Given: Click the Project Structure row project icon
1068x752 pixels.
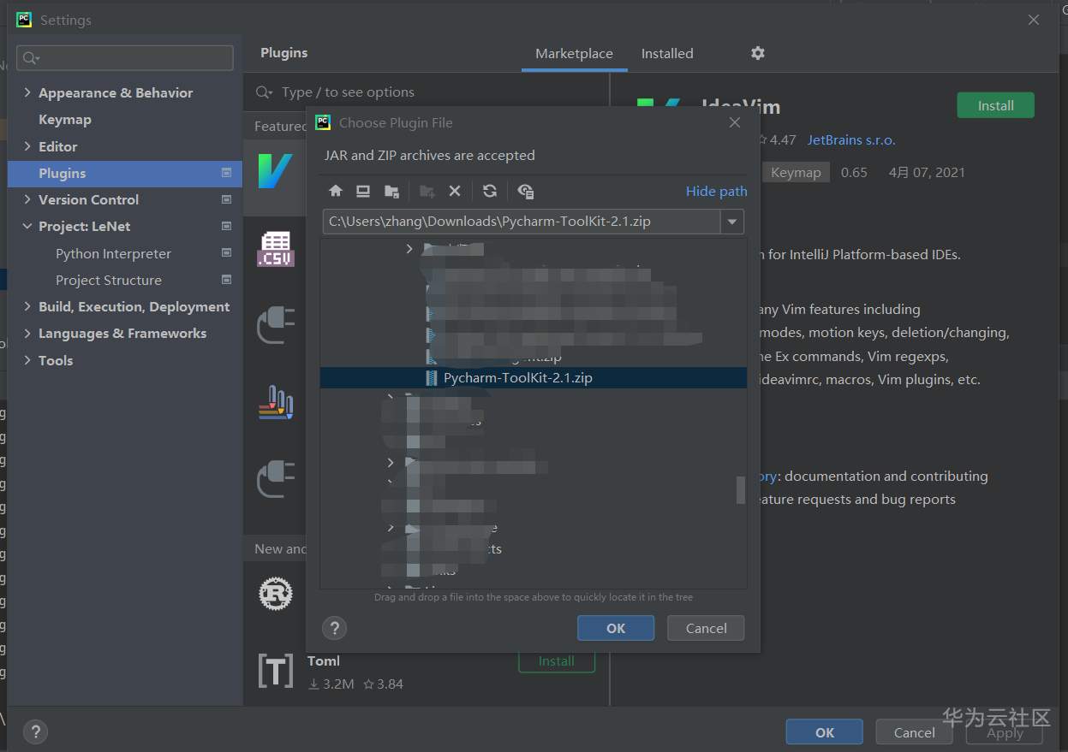Looking at the screenshot, I should click(226, 280).
